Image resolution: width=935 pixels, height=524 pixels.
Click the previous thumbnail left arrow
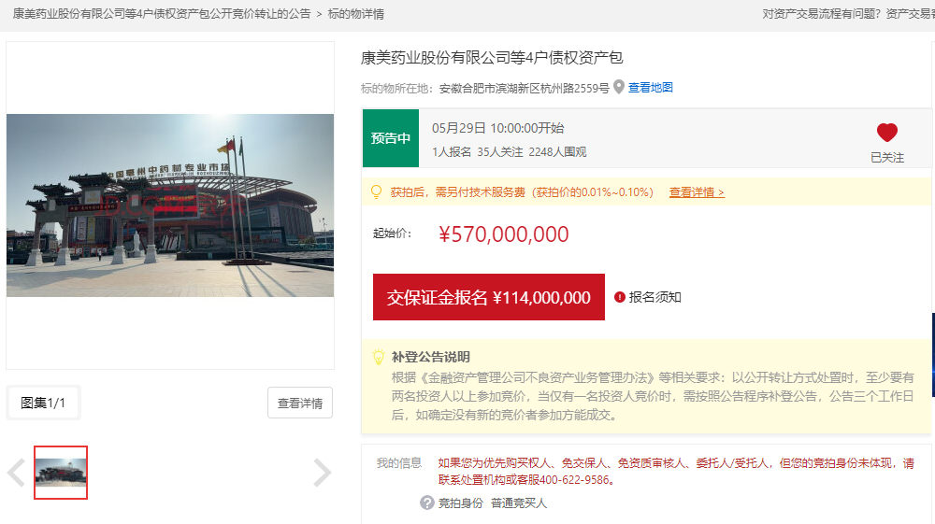click(16, 473)
